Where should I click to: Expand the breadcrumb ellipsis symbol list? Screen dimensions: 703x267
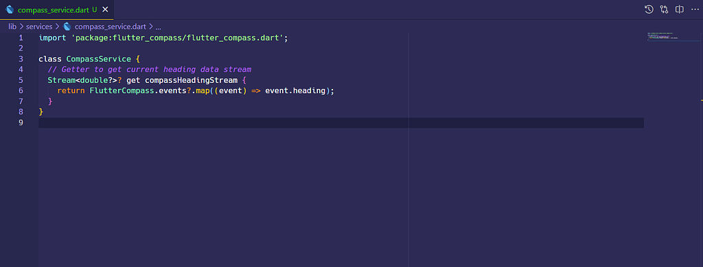pyautogui.click(x=159, y=27)
